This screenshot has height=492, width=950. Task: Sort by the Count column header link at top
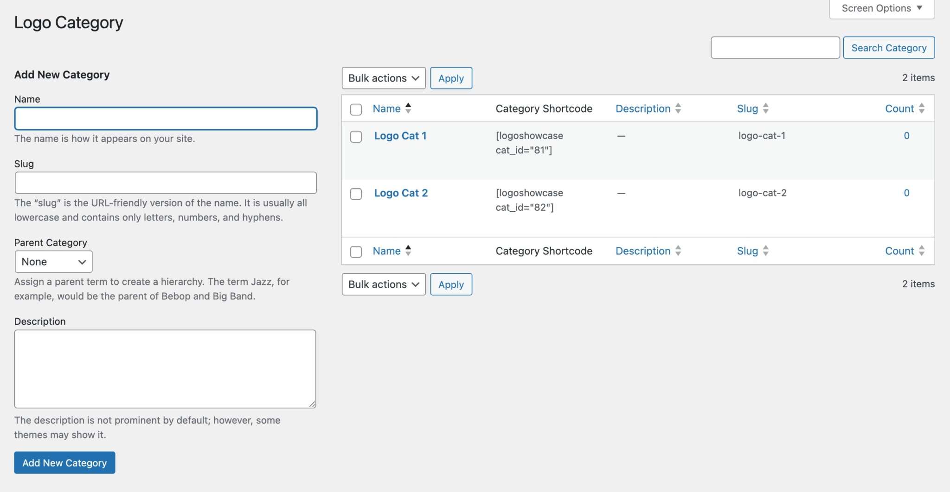pos(899,108)
